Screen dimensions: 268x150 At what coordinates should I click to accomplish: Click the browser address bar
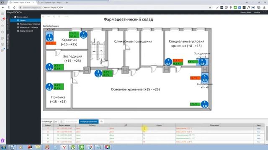click(x=114, y=7)
